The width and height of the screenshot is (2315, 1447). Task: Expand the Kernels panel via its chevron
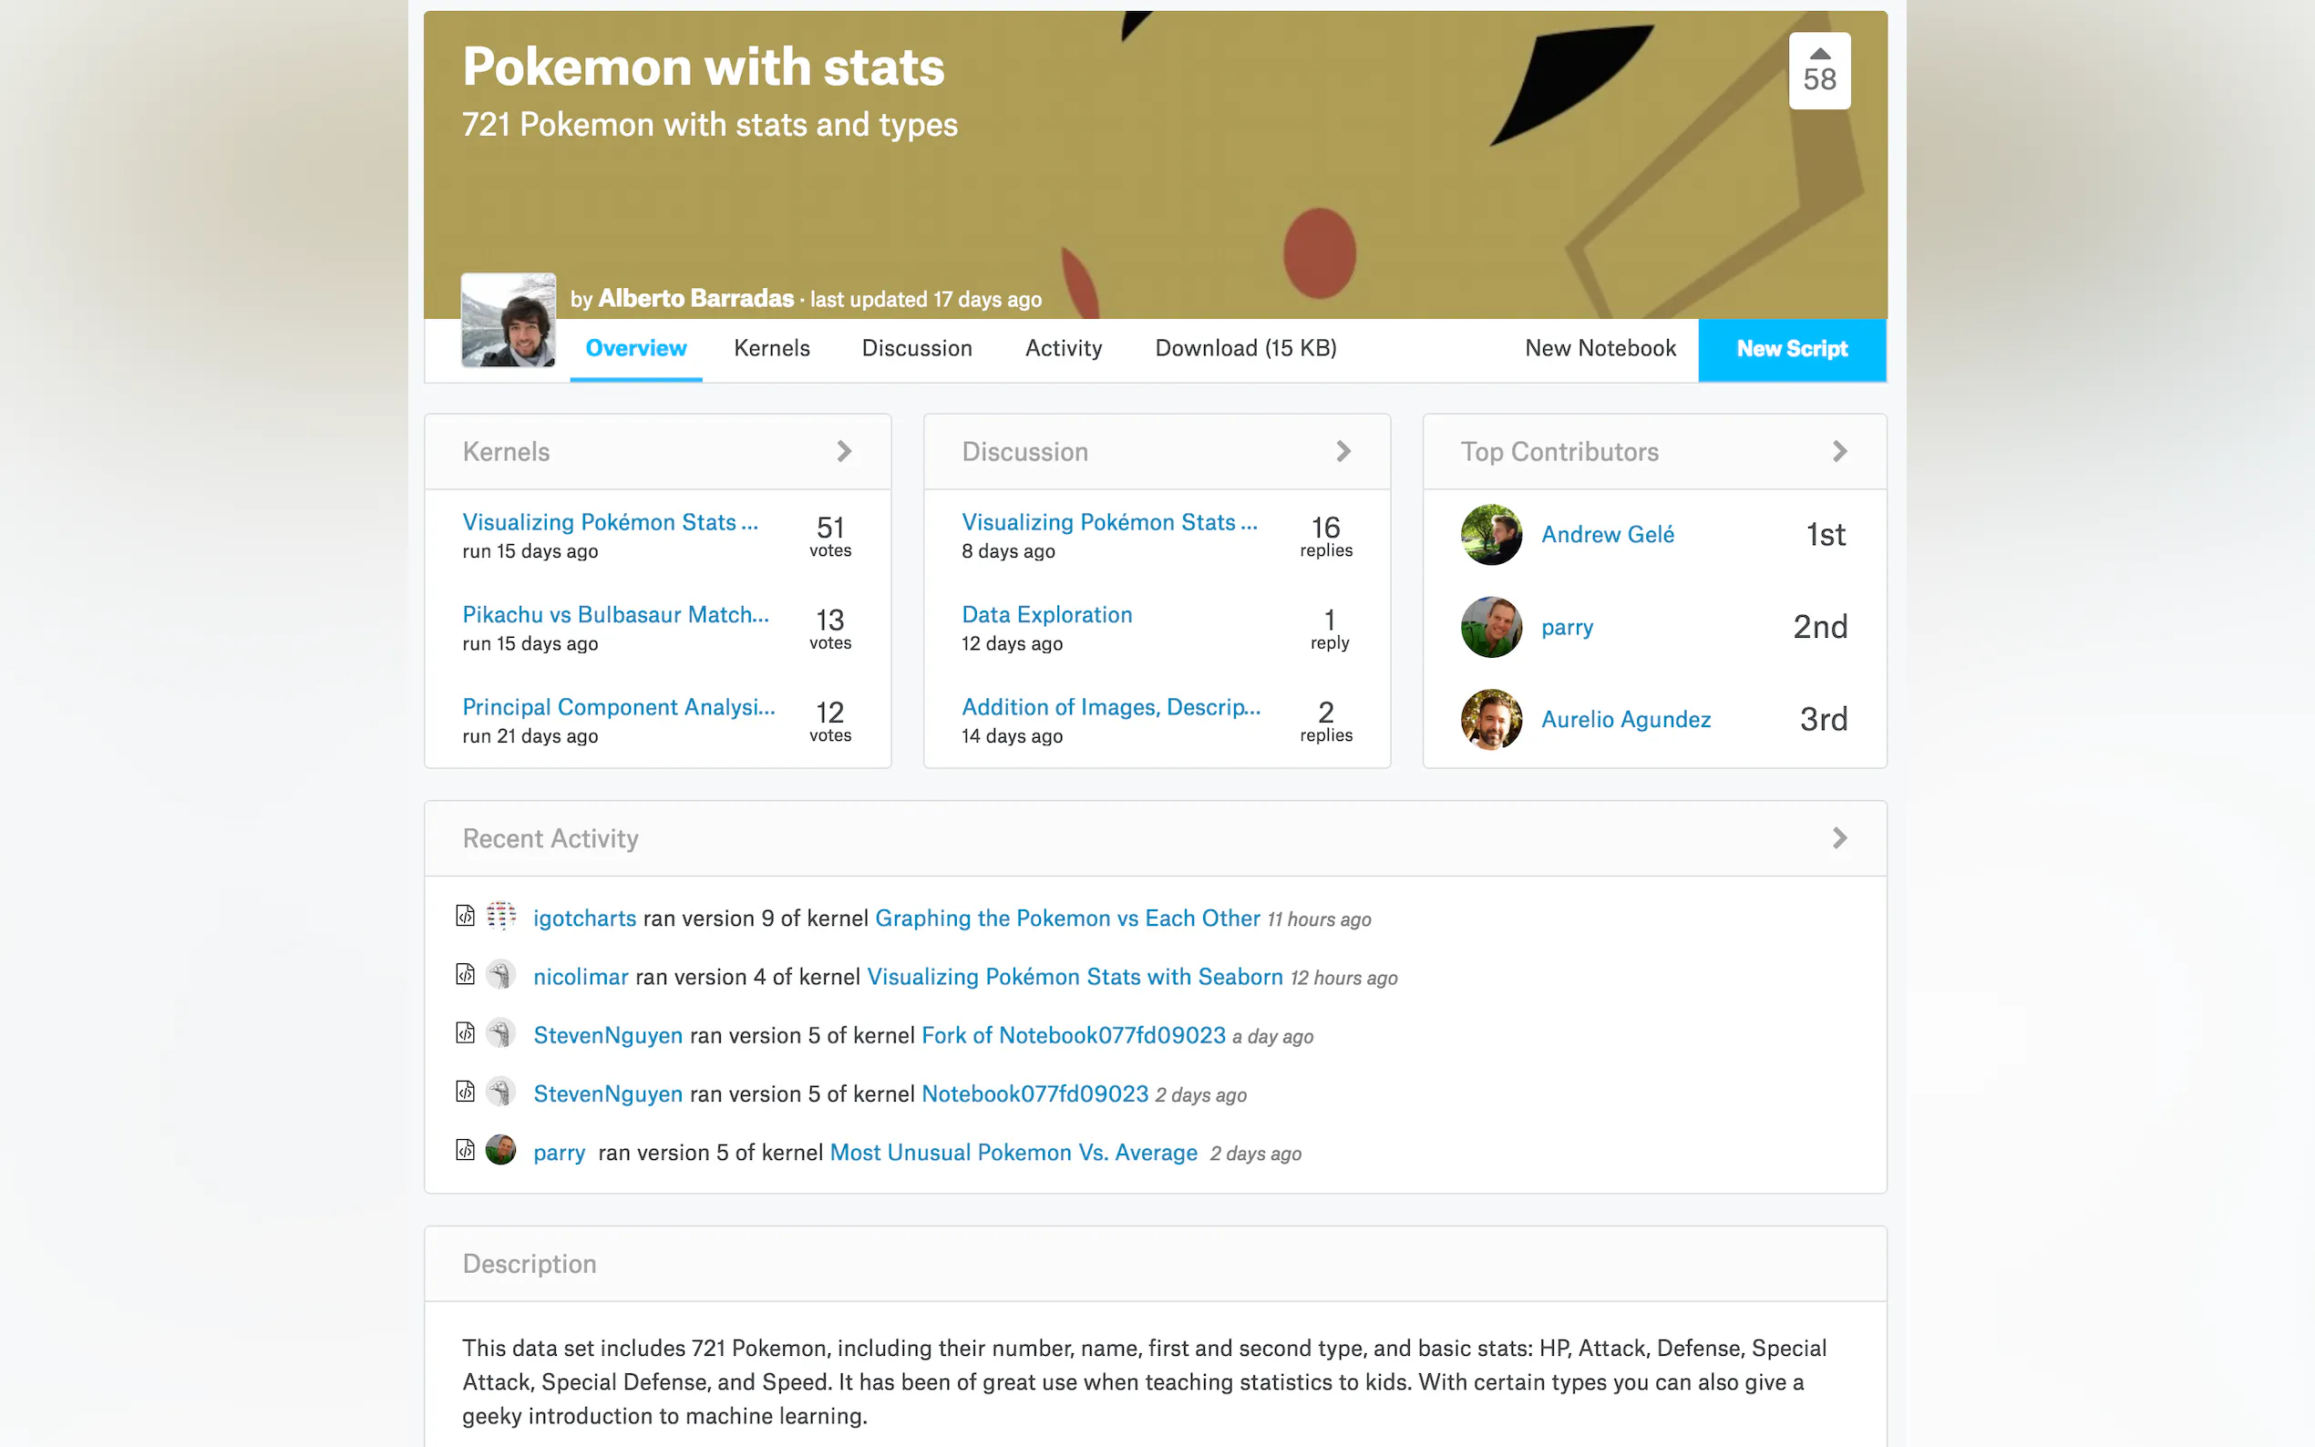click(844, 451)
